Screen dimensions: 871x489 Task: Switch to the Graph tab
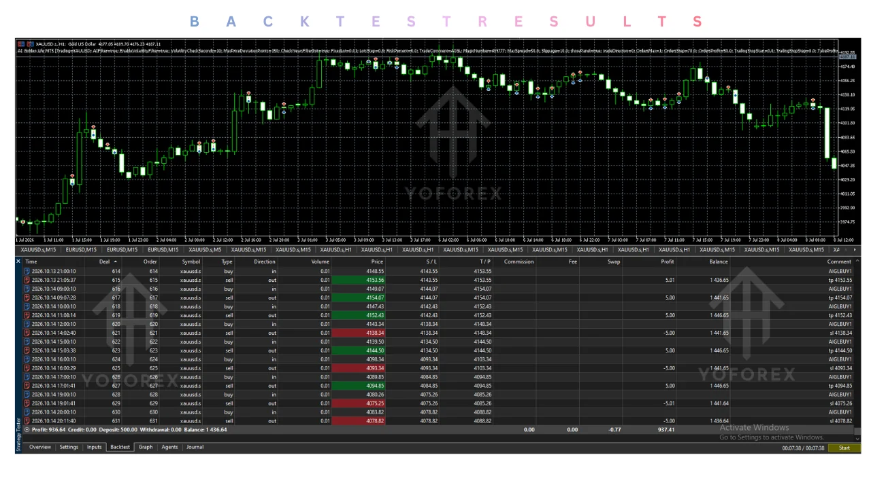[x=146, y=447]
